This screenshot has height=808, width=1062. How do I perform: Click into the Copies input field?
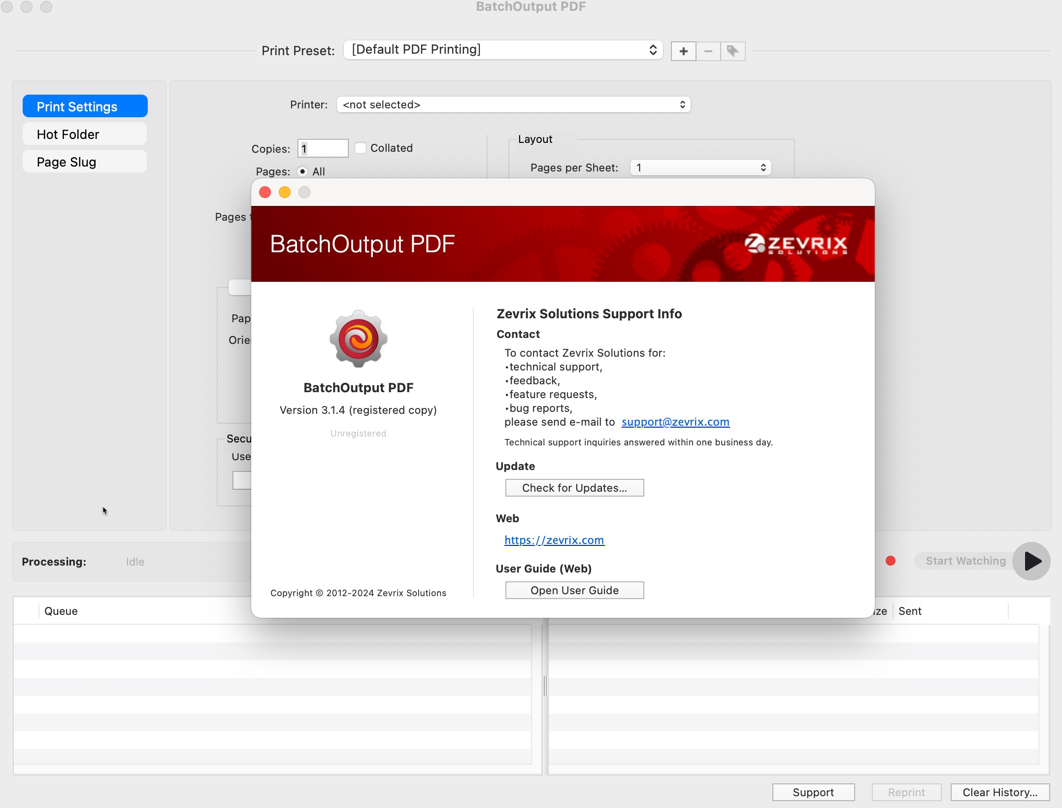[323, 148]
